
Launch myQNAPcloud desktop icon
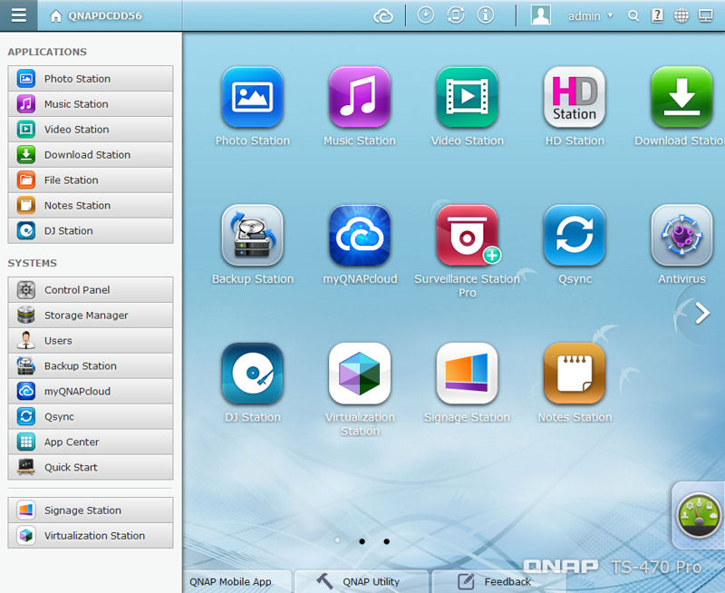[x=360, y=236]
